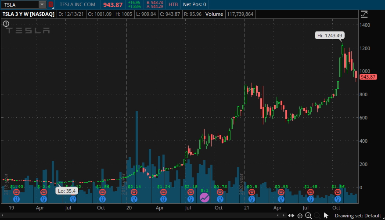The width and height of the screenshot is (385, 220).
Task: Click the red phone icon under $0.93
Action: [281, 192]
